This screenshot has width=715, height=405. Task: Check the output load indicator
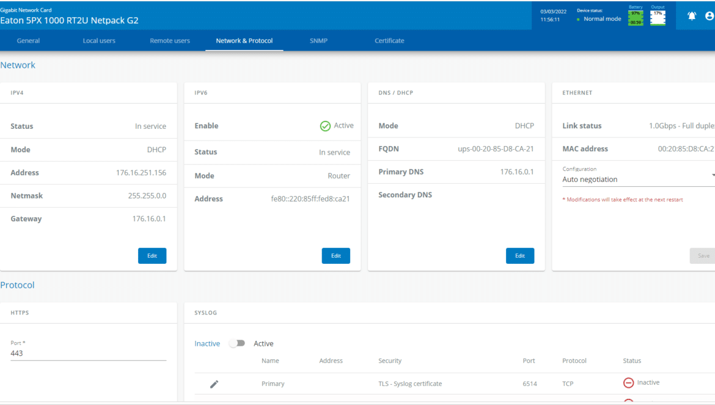point(658,18)
